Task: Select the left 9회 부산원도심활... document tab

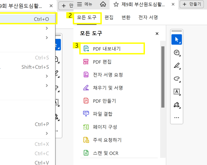Action: click(x=21, y=6)
